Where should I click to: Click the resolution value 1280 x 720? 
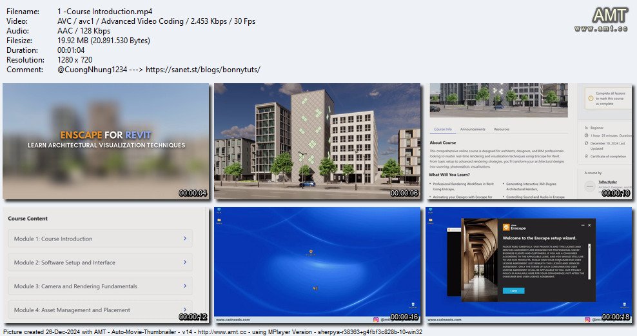75,60
